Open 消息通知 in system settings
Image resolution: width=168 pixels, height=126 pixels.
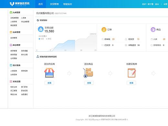pyautogui.click(x=24, y=94)
